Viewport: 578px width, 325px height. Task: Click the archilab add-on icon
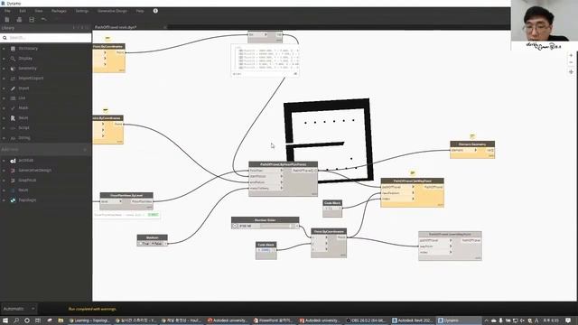13,161
